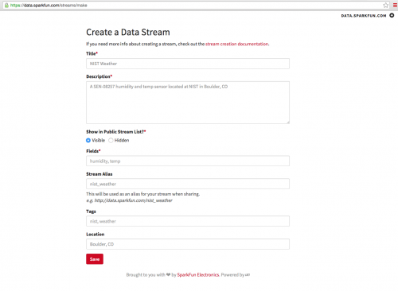Open the browser hamburger menu

coord(395,6)
